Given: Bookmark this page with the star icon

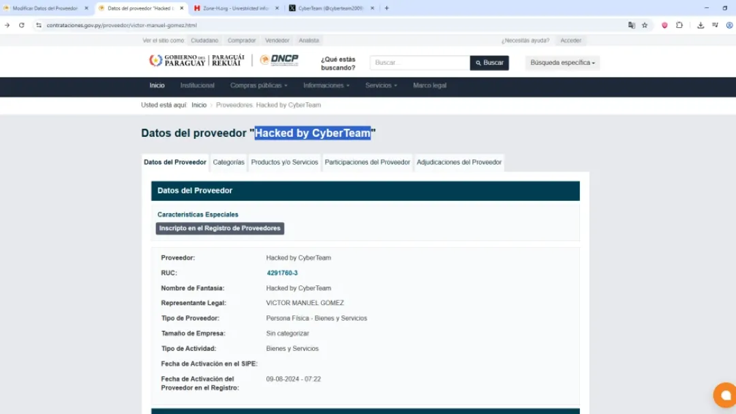Looking at the screenshot, I should pos(645,25).
